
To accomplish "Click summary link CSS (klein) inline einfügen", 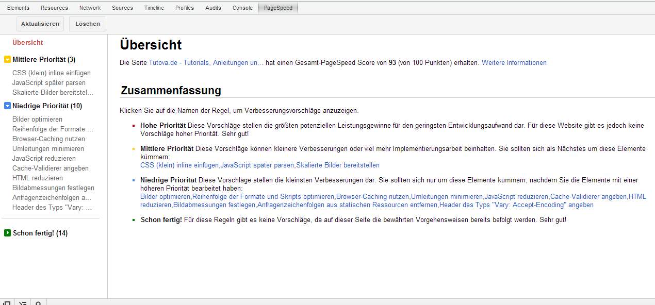I will (179, 165).
